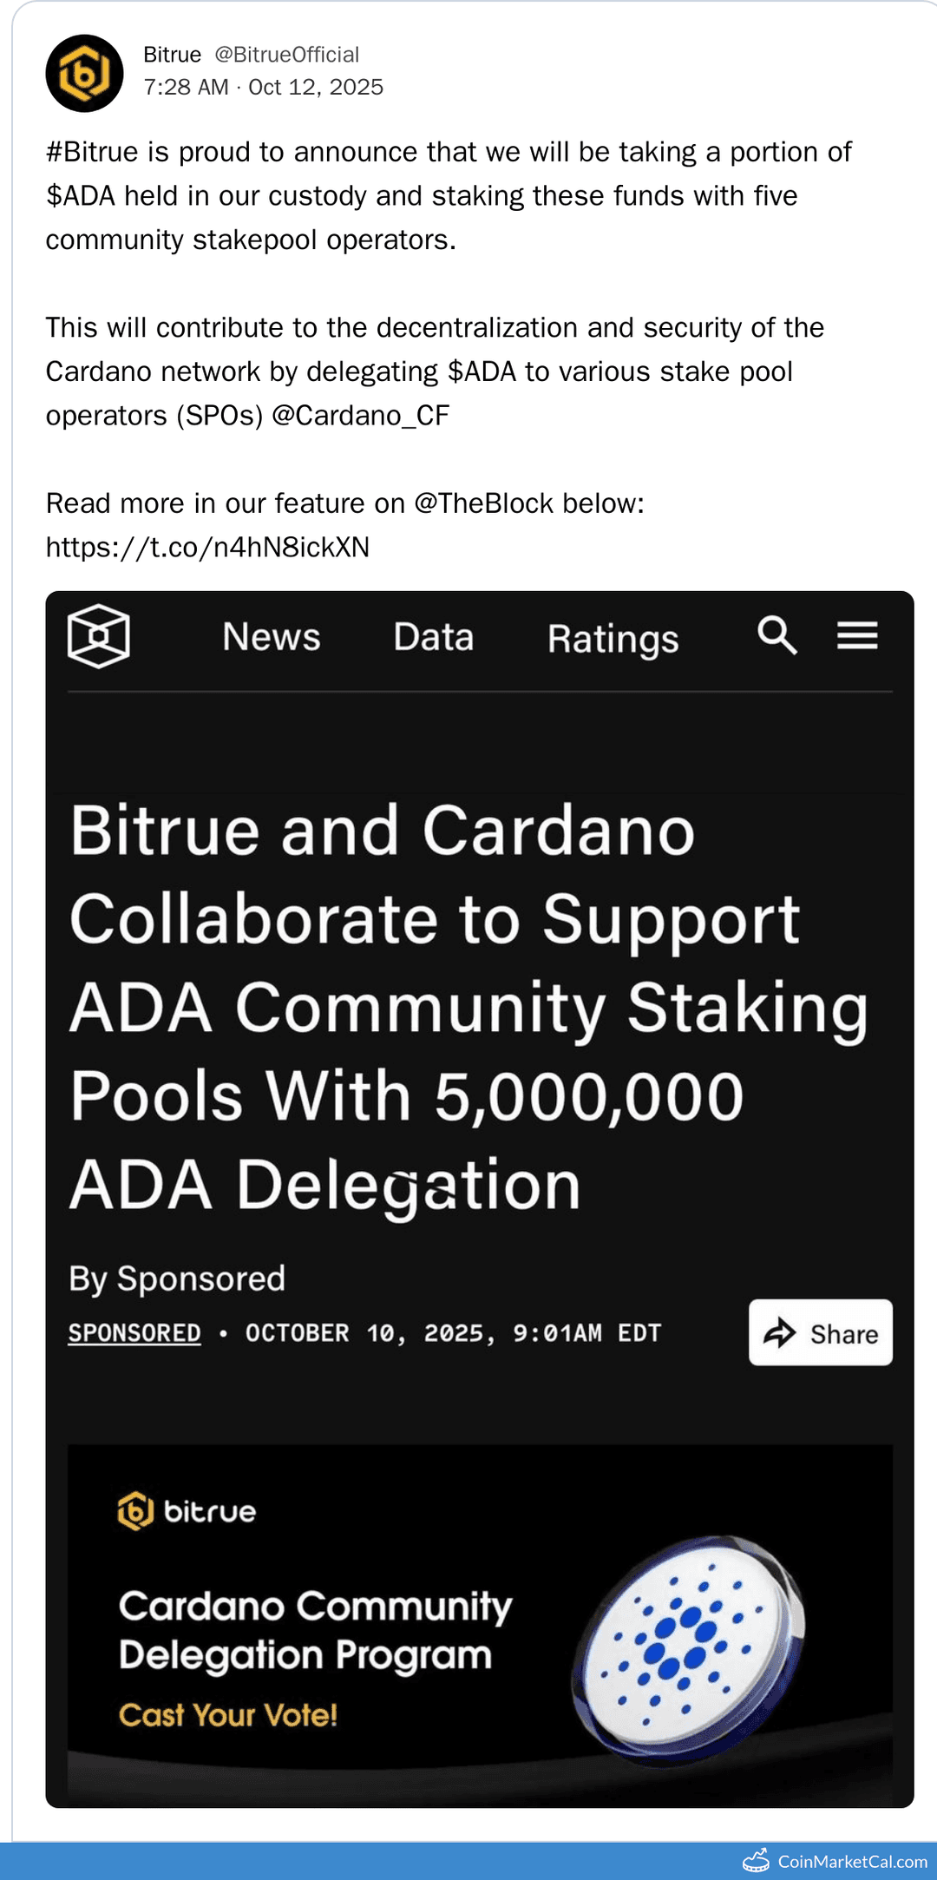
Task: Switch to the News tab
Action: (x=272, y=636)
